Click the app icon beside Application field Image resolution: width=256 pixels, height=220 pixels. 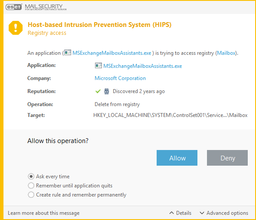[x=98, y=66]
